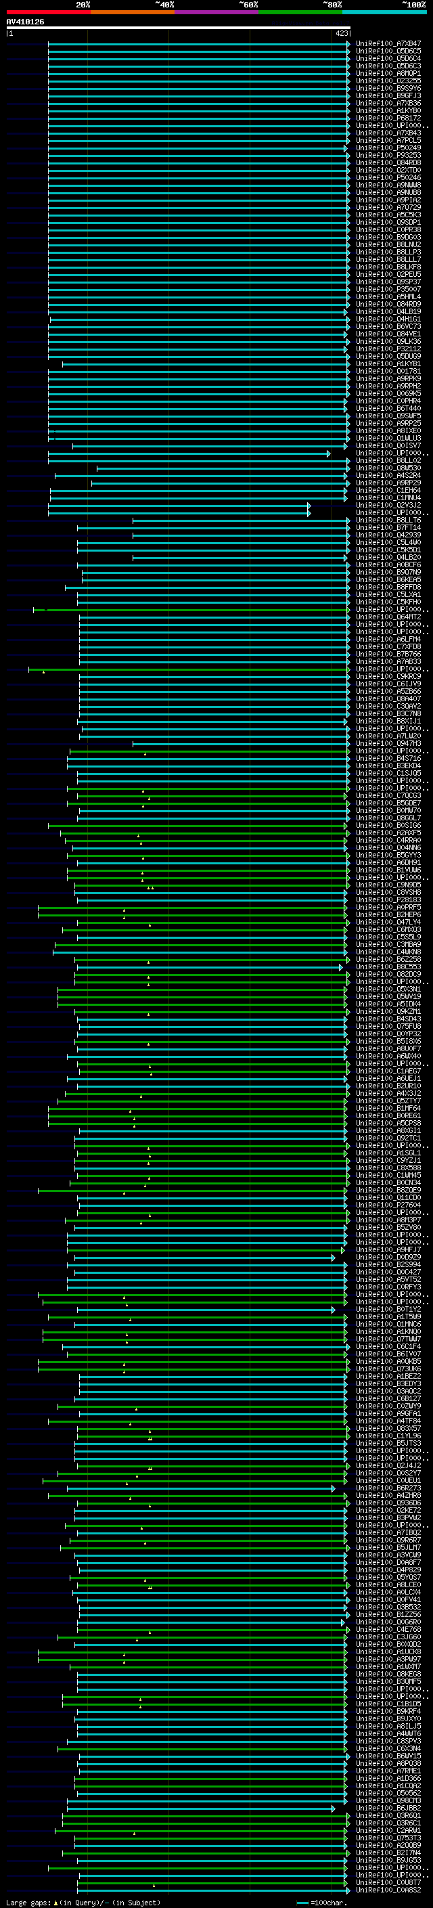Click the white query sequence bar
Screen dimensions: 433x1908
click(179, 27)
